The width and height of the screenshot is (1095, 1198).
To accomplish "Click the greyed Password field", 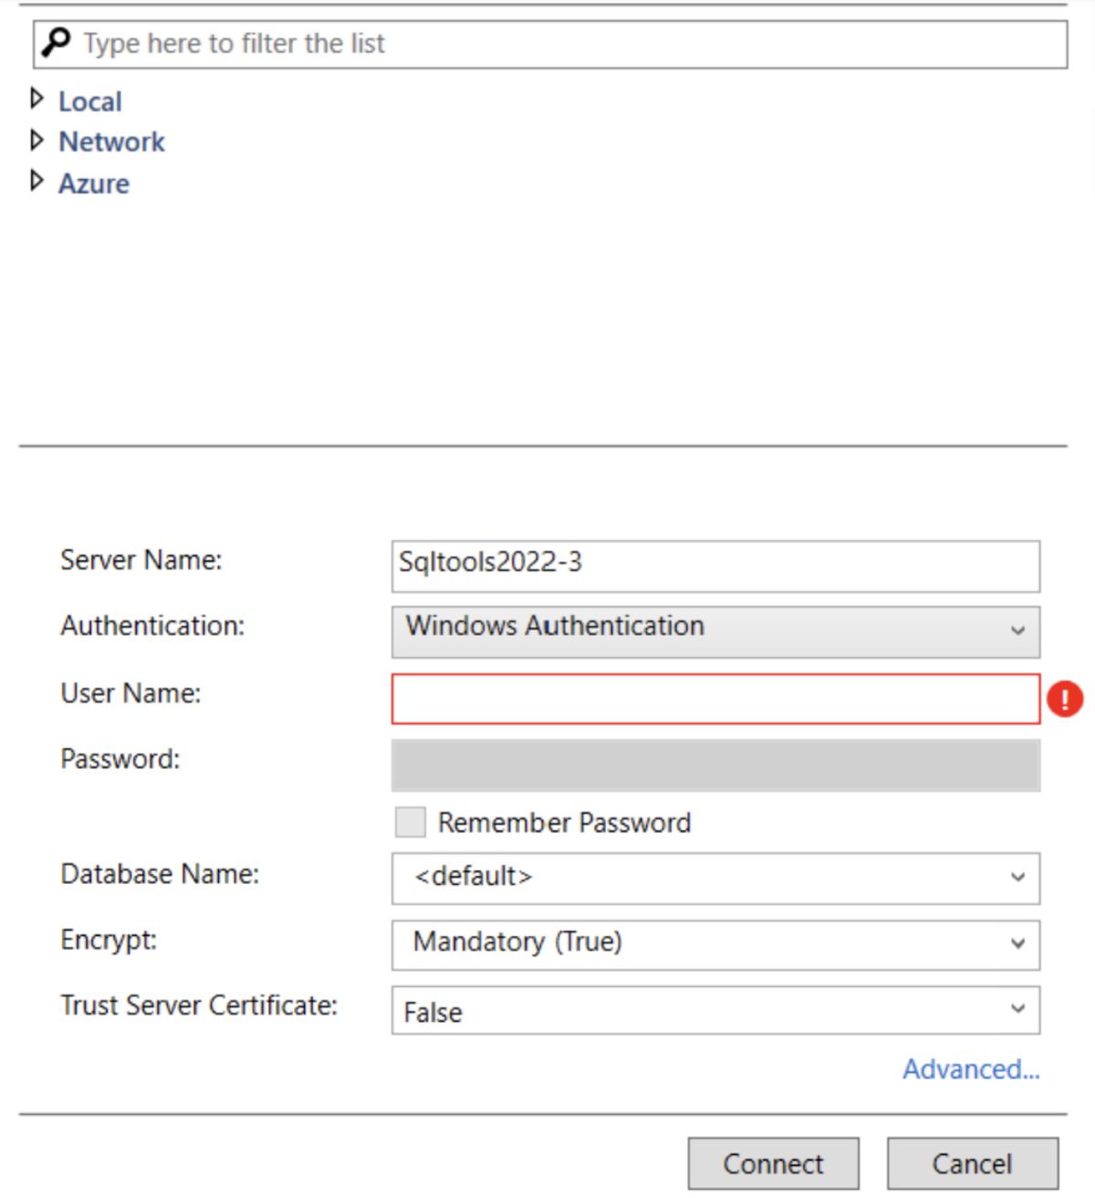I will coord(715,766).
